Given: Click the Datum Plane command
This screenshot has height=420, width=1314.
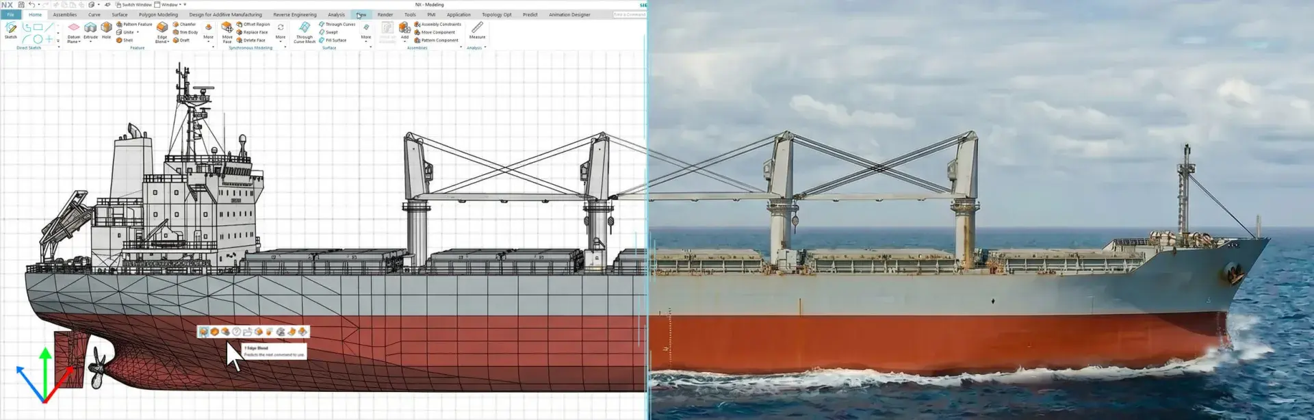Looking at the screenshot, I should 74,31.
